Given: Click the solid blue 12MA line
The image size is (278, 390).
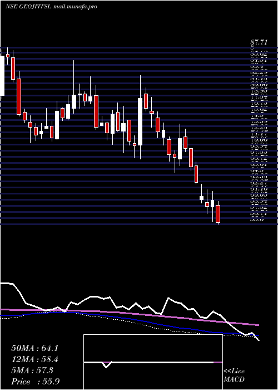Looking at the screenshot, I should (129, 319).
